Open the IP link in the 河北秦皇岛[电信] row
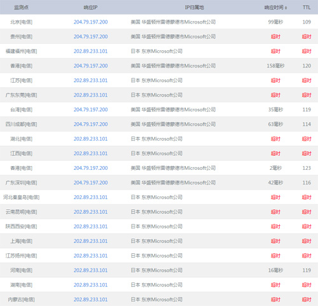318x306 pixels. coord(91,197)
